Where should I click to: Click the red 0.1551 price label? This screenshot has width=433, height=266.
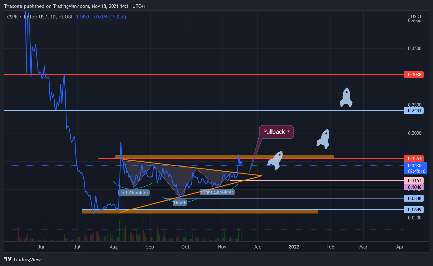[x=414, y=158]
